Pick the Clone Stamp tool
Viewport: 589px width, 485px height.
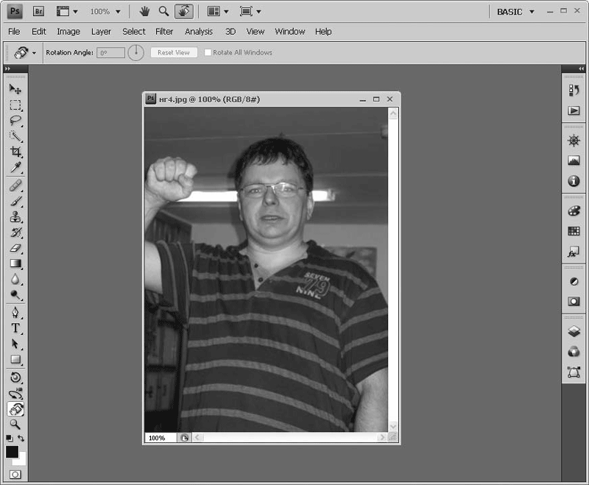tap(15, 217)
